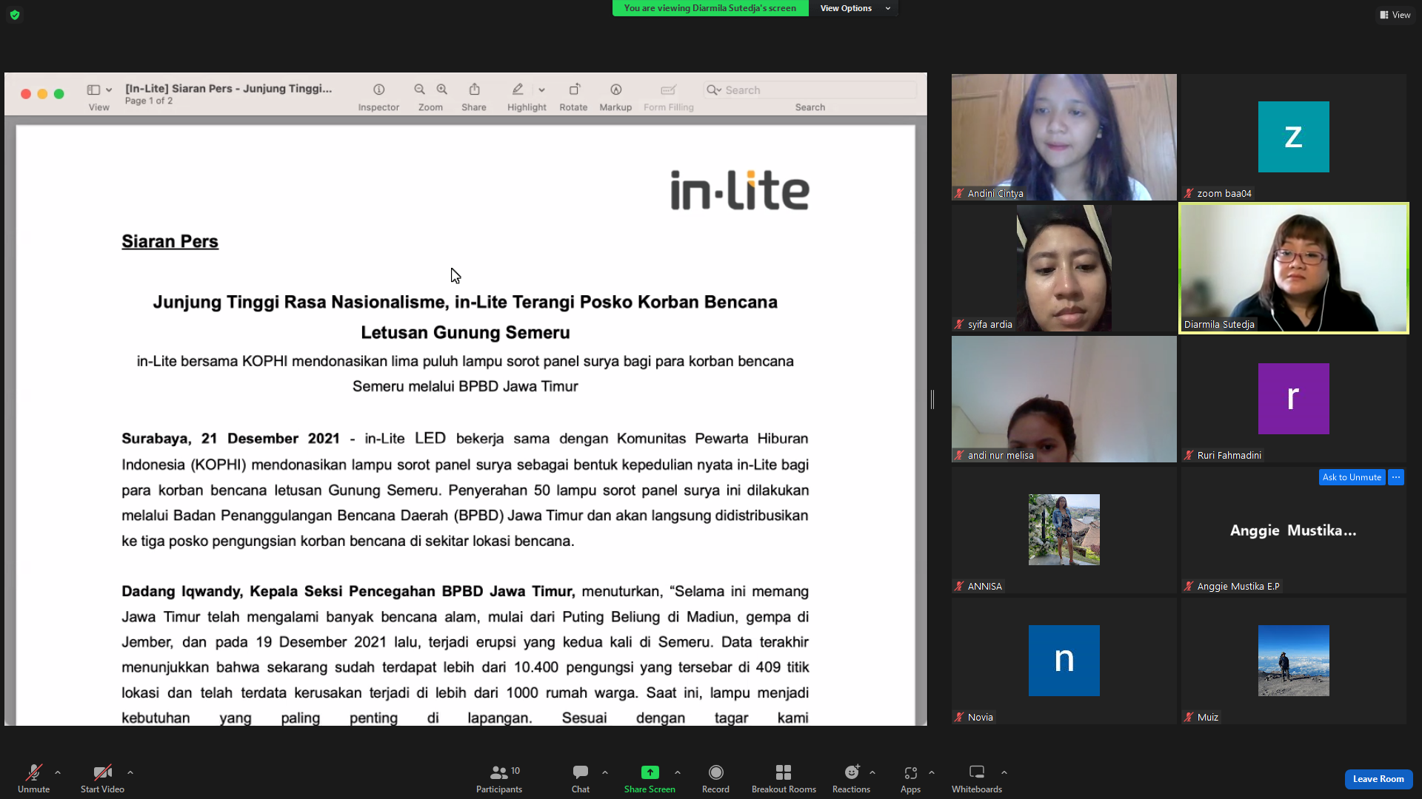Zoom in the PDF document
1422x799 pixels.
(442, 90)
